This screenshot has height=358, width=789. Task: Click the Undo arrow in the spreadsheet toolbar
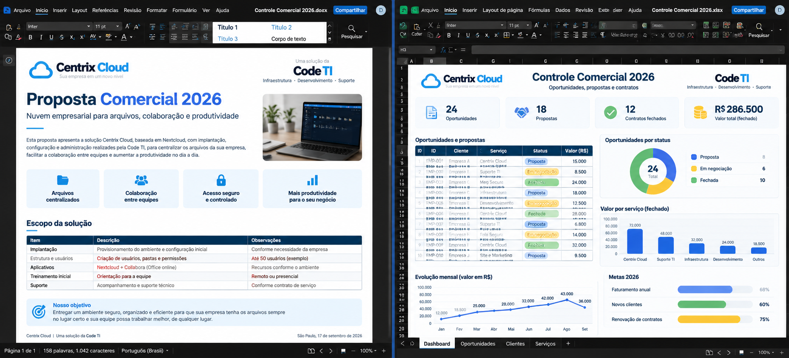[x=403, y=25]
